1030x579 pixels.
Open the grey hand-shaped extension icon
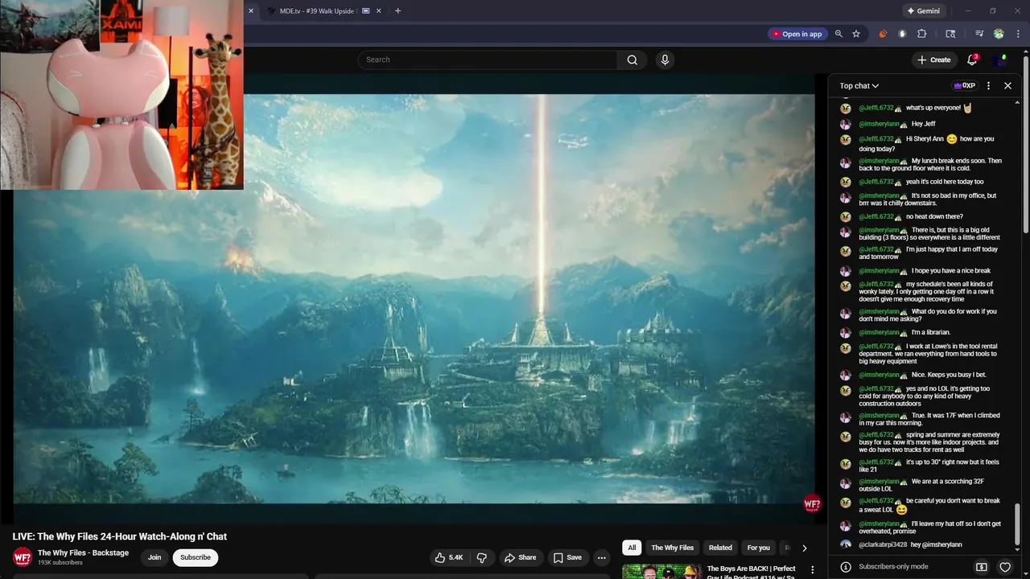pyautogui.click(x=902, y=34)
